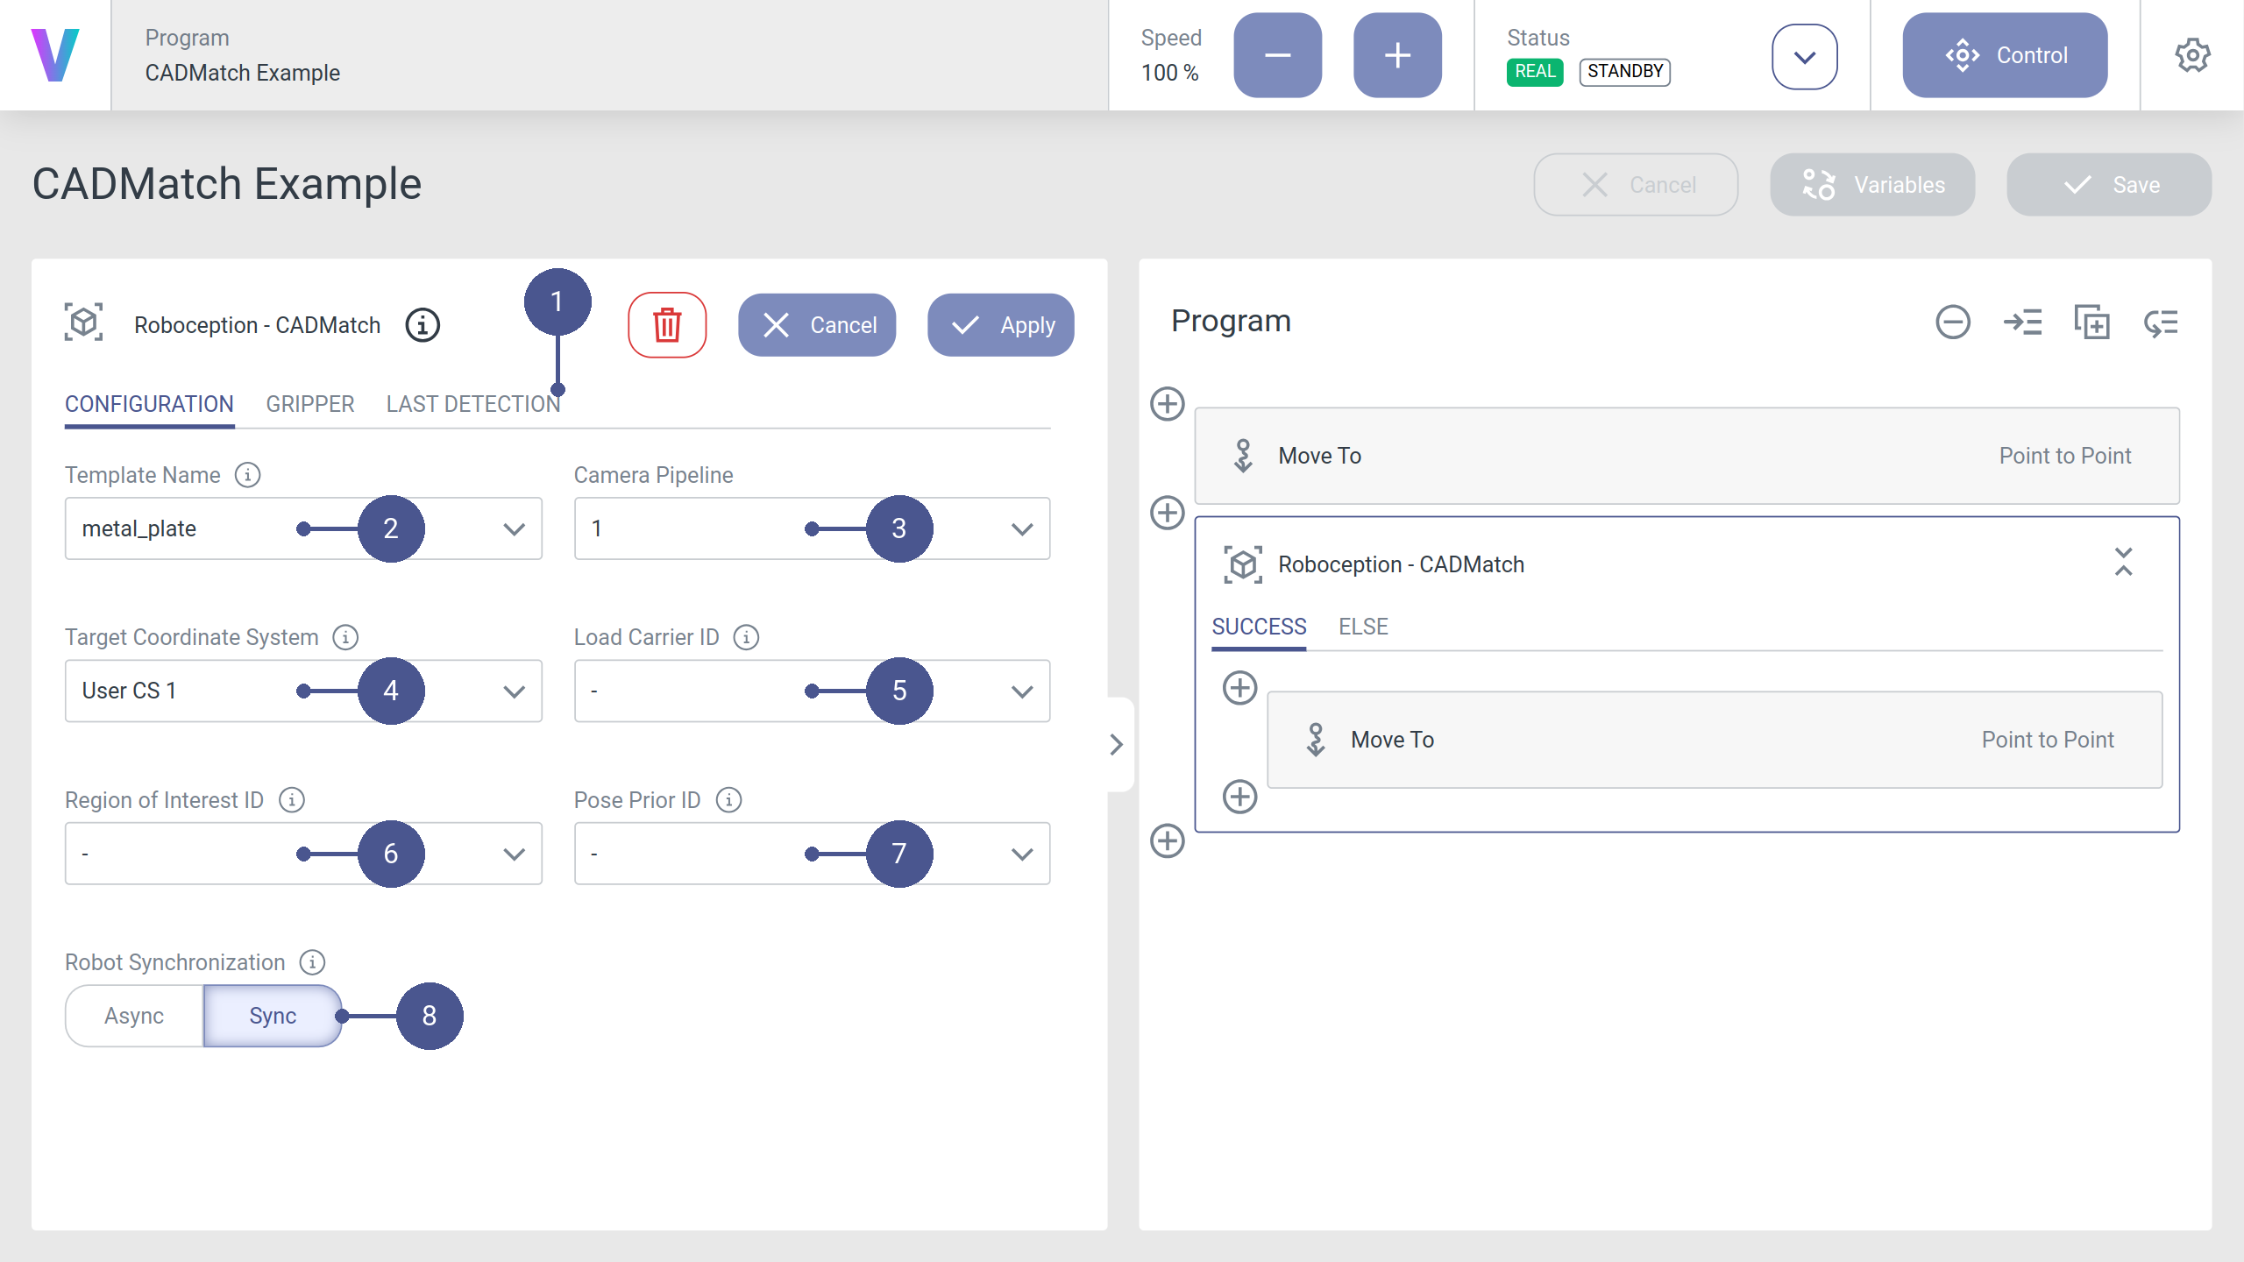
Task: Switch to the ELSE branch tab
Action: pos(1363,627)
